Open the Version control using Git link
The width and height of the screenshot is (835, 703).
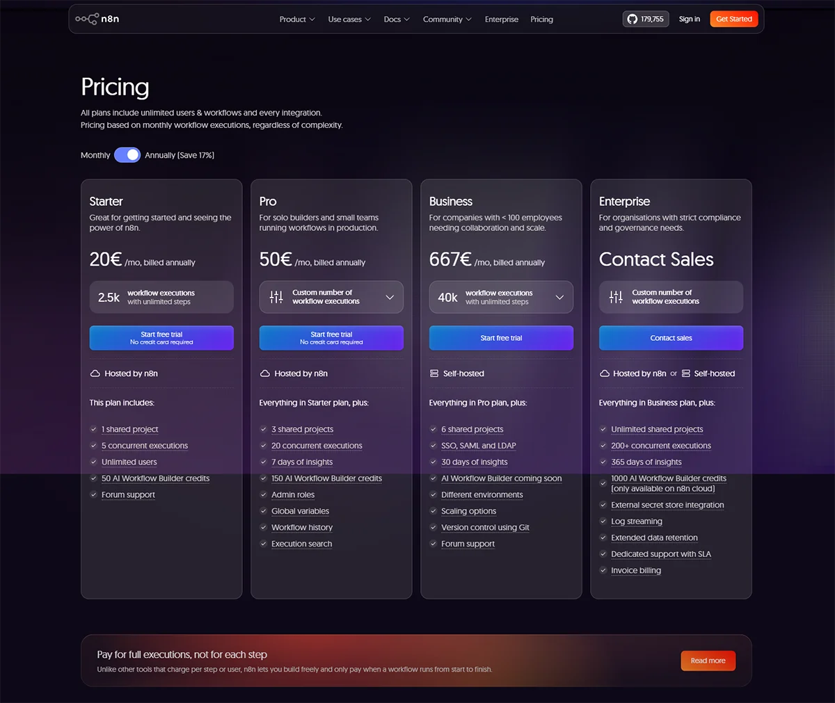pos(485,528)
